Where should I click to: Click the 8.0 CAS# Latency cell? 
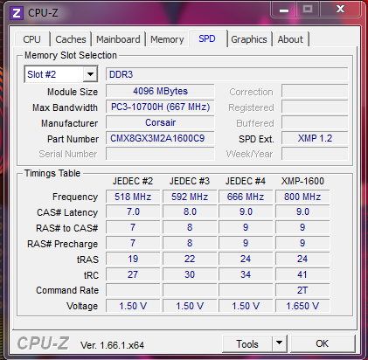(x=190, y=211)
